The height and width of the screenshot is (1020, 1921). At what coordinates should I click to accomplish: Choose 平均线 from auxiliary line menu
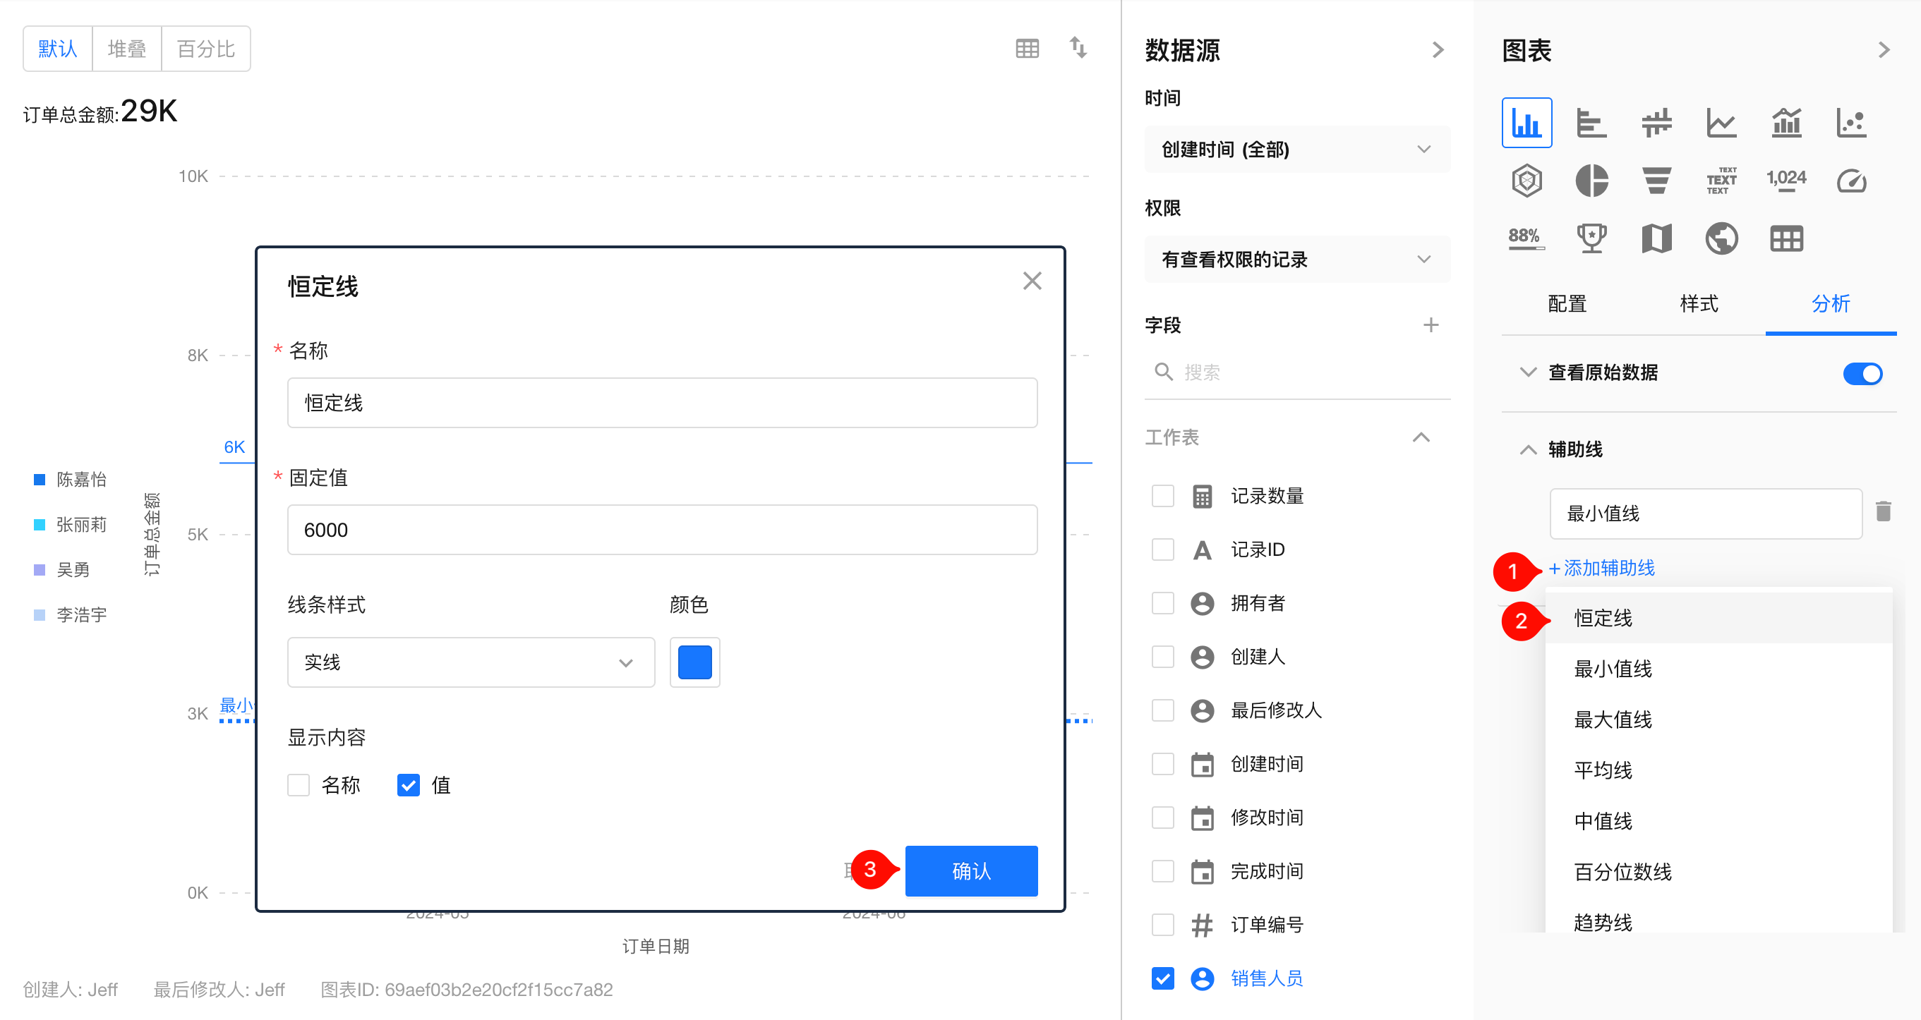pyautogui.click(x=1603, y=770)
